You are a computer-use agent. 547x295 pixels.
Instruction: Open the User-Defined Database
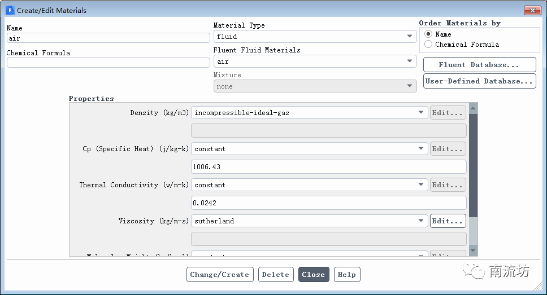click(x=479, y=81)
